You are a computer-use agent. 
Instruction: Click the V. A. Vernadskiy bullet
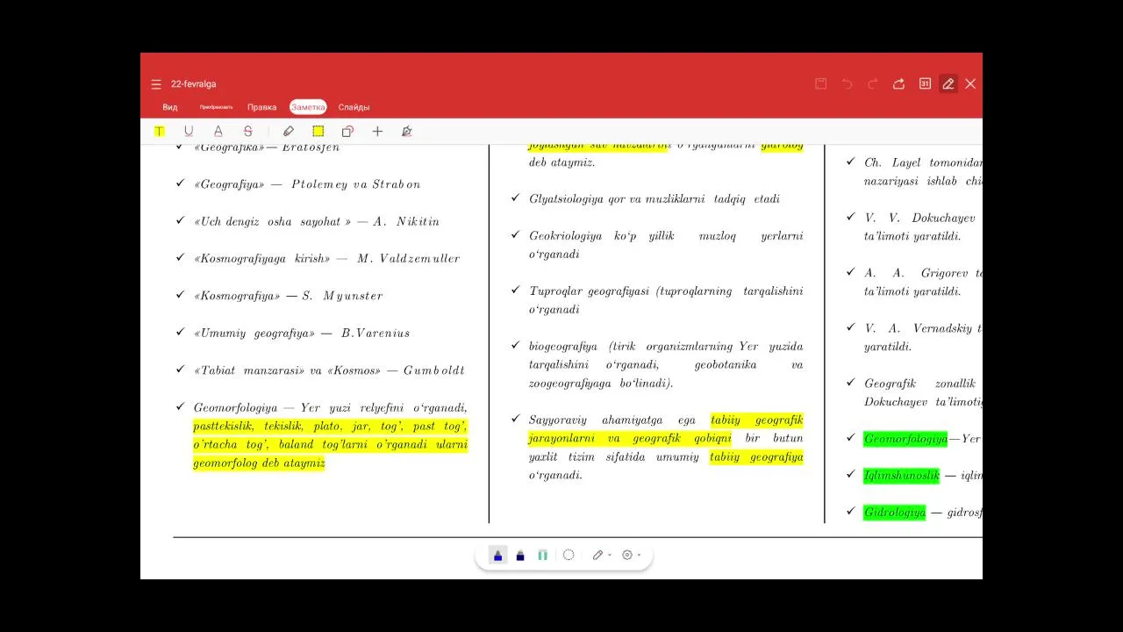click(922, 337)
